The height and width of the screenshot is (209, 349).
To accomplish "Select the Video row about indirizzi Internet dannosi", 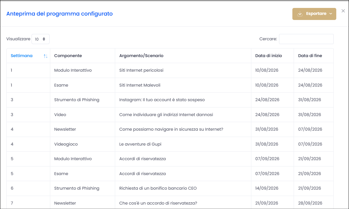I will [x=170, y=115].
